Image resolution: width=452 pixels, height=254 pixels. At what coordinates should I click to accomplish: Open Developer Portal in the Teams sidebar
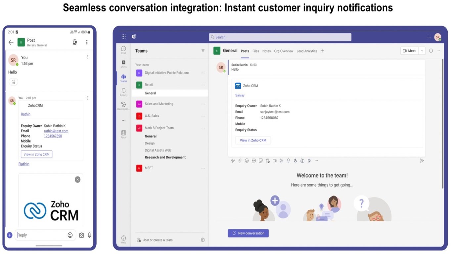[123, 106]
